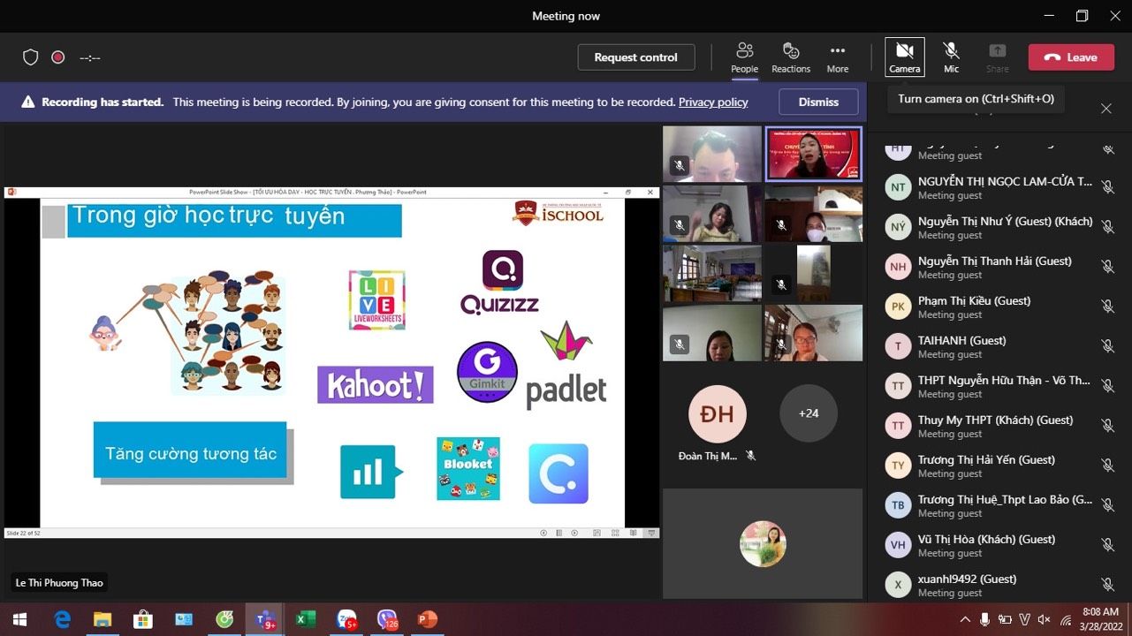Open PowerPoint from taskbar
The width and height of the screenshot is (1132, 636).
click(x=428, y=620)
